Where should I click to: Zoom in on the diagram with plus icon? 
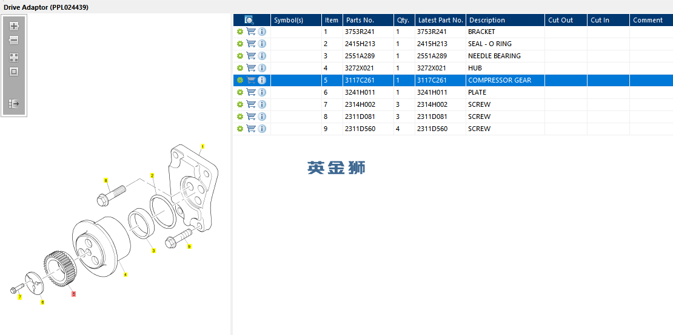(x=14, y=26)
